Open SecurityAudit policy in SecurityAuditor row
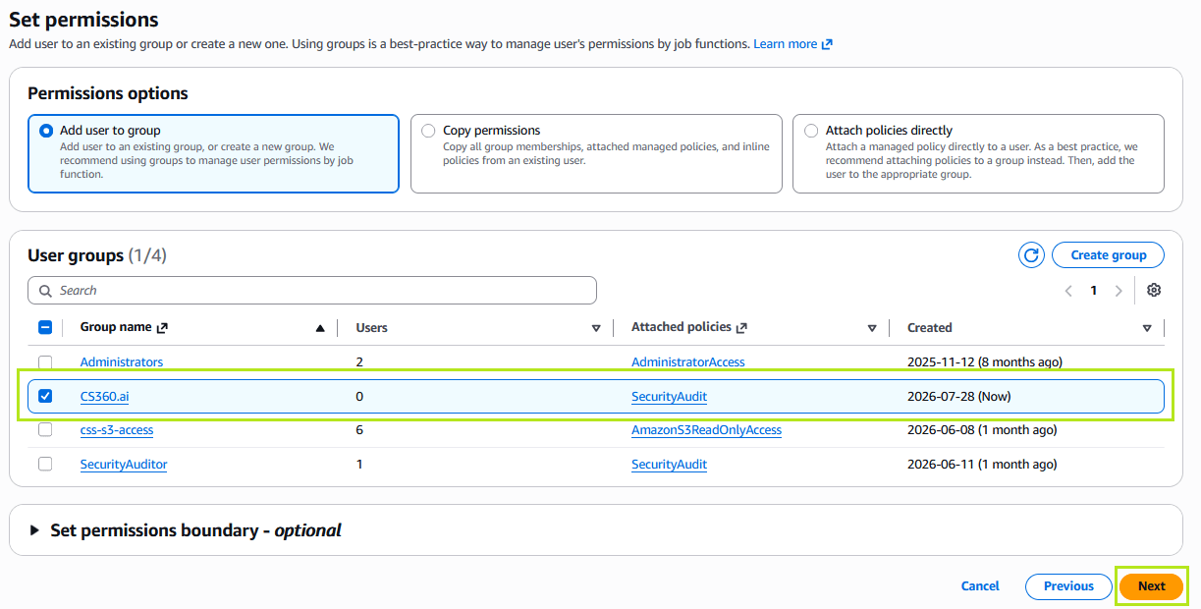 click(x=669, y=465)
